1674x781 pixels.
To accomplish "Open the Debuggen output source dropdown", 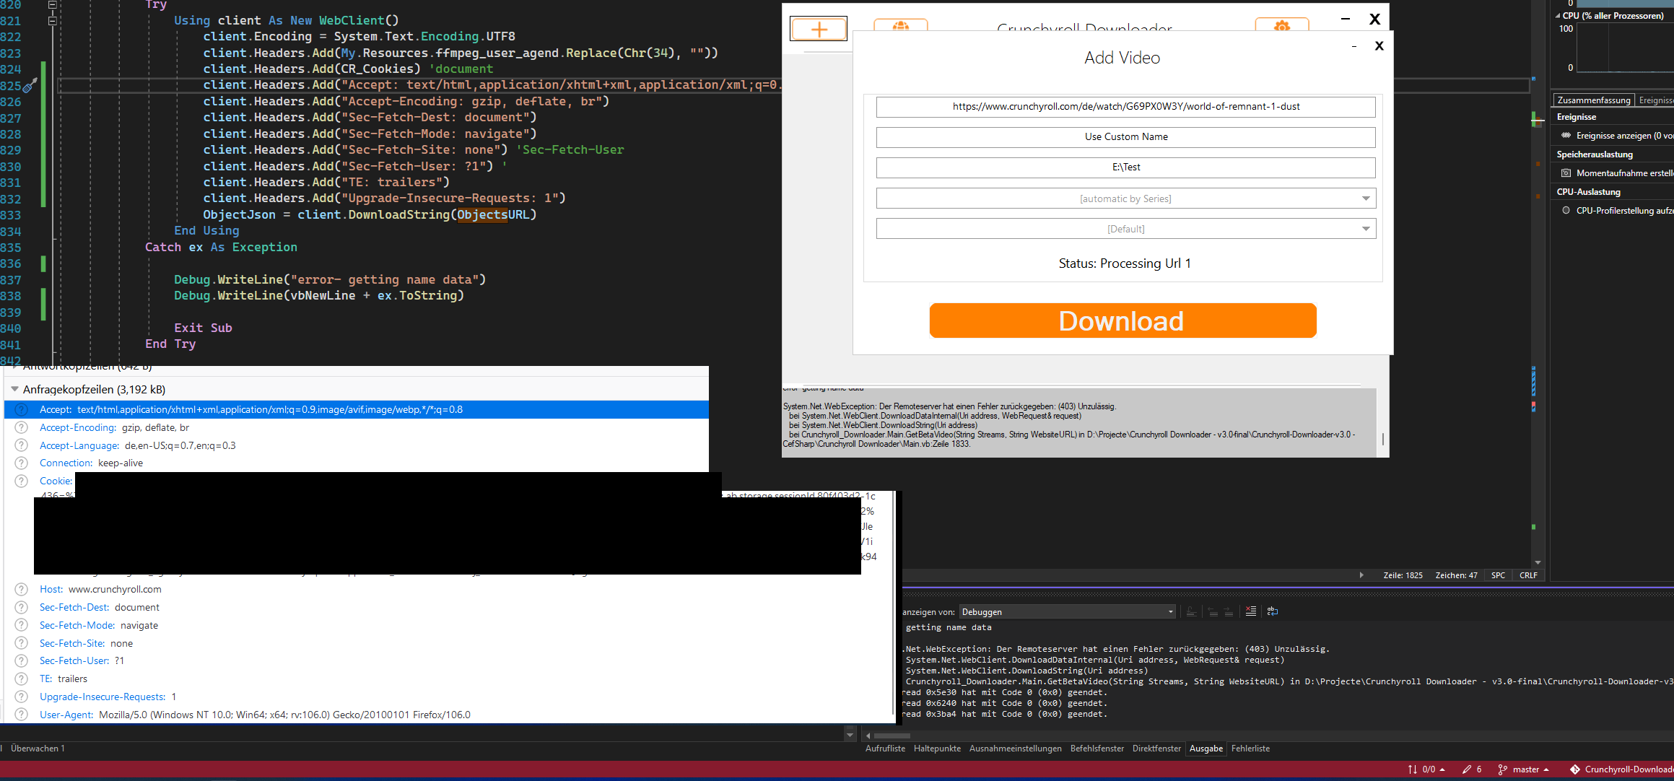I will click(1169, 611).
